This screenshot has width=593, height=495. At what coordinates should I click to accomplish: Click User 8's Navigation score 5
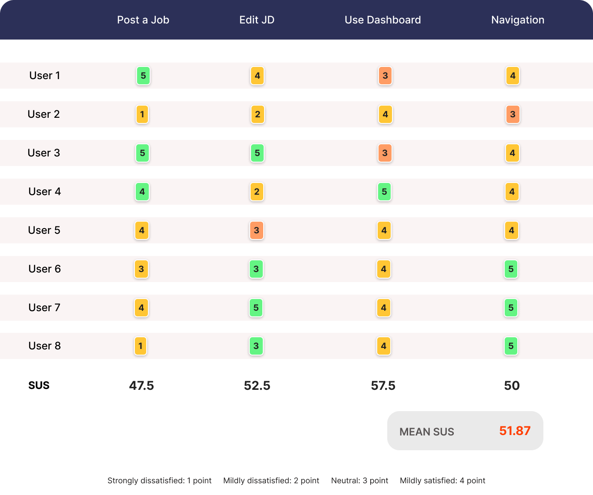tap(511, 346)
